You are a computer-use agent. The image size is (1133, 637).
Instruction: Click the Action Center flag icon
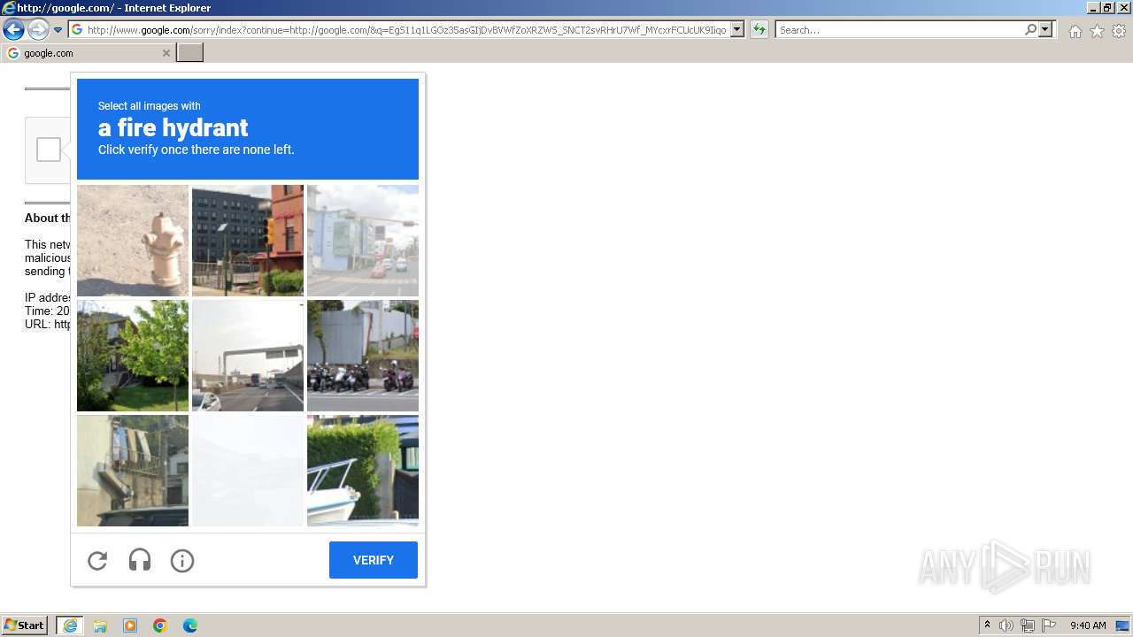coord(1049,625)
